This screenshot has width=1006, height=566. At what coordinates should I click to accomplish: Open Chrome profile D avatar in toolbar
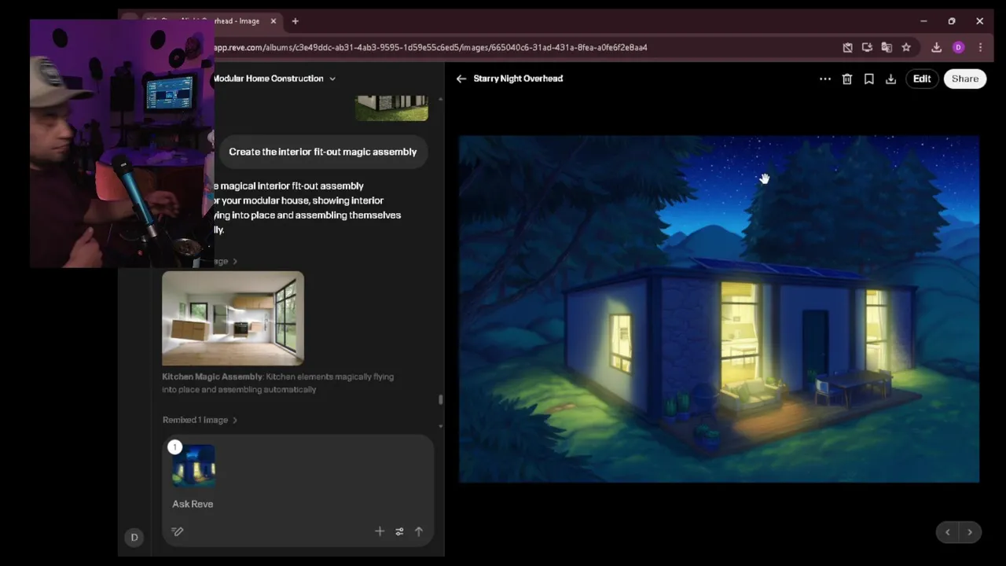(x=958, y=47)
